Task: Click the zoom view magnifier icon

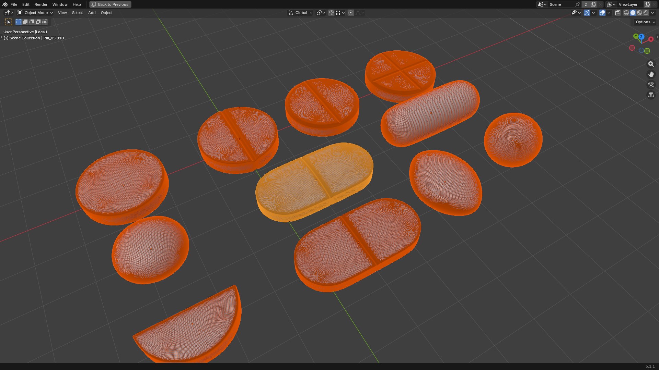Action: point(651,64)
